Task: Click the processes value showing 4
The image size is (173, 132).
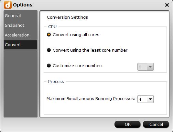Action: (x=142, y=99)
